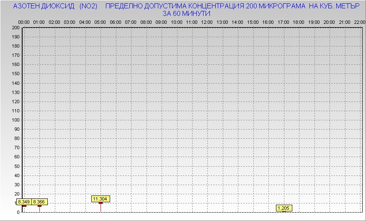The width and height of the screenshot is (366, 221).
Task: Click the 8.349 data label
Action: pos(24,202)
